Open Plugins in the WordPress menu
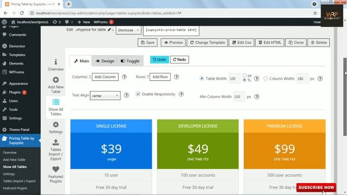The height and width of the screenshot is (195, 347). (15, 92)
